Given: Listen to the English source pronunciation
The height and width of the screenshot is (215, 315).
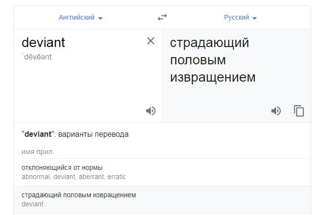Looking at the screenshot, I should tap(151, 111).
